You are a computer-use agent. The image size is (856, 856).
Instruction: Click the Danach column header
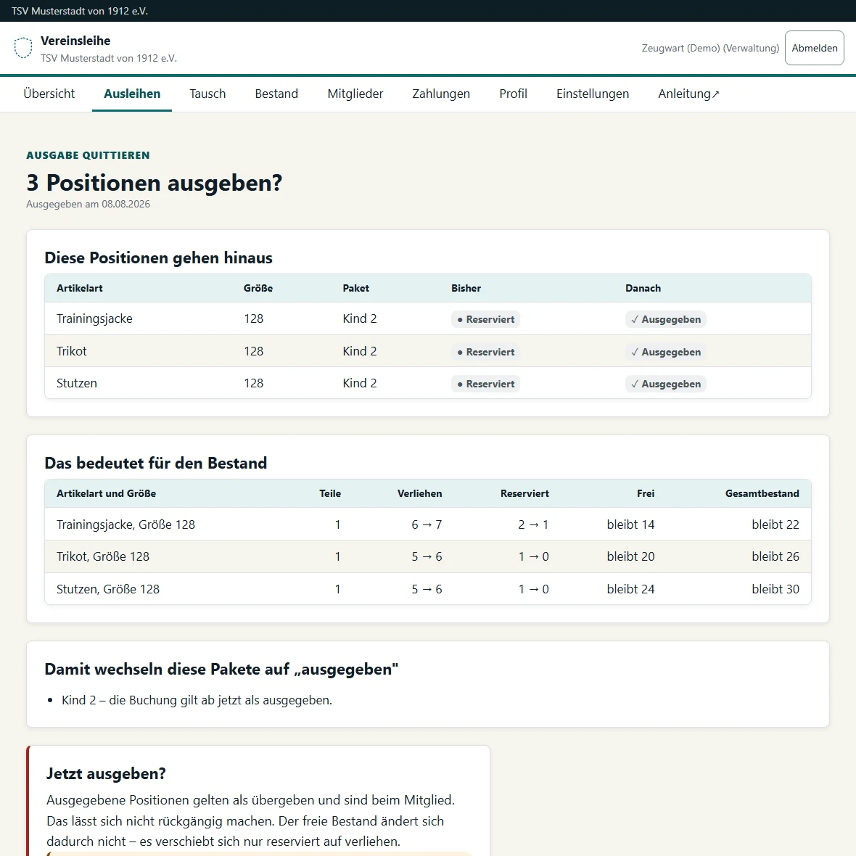pos(643,288)
